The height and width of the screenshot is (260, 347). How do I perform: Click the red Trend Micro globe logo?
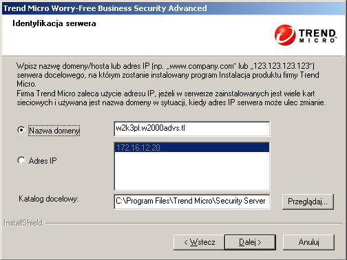285,35
